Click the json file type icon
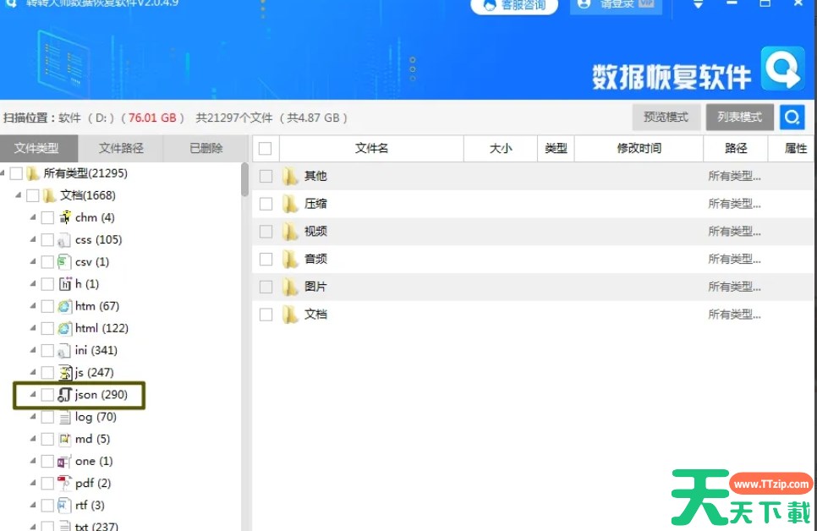Viewport: 817px width, 531px height. point(65,395)
